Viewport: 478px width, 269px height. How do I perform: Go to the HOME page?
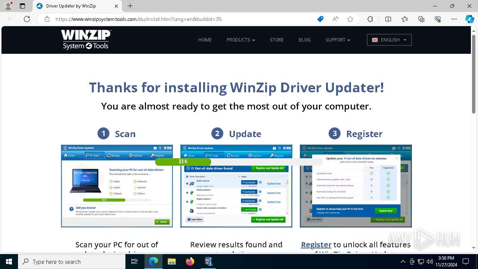point(205,40)
